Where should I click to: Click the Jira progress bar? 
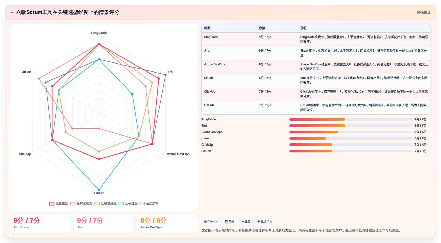[351, 126]
